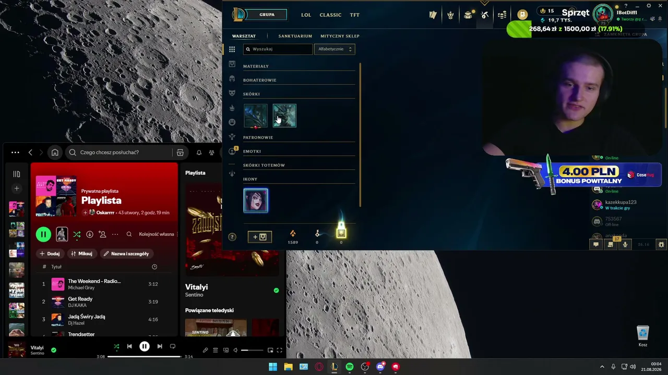Open Sanktuarium tab

[x=295, y=36]
